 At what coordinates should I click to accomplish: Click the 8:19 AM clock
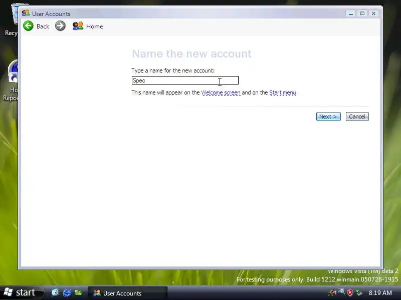380,293
